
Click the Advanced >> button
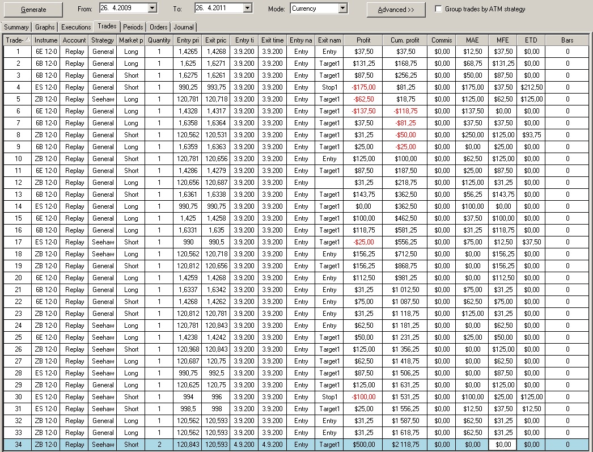(x=396, y=10)
